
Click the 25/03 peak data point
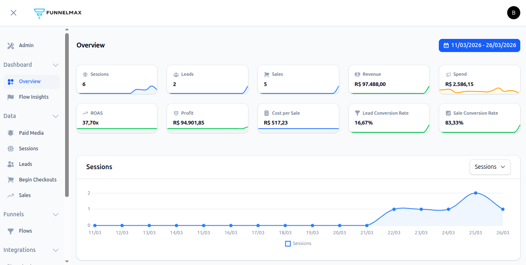(475, 193)
